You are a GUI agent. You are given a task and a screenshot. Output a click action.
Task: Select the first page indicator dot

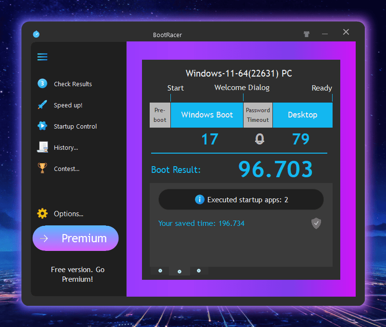[x=160, y=271]
